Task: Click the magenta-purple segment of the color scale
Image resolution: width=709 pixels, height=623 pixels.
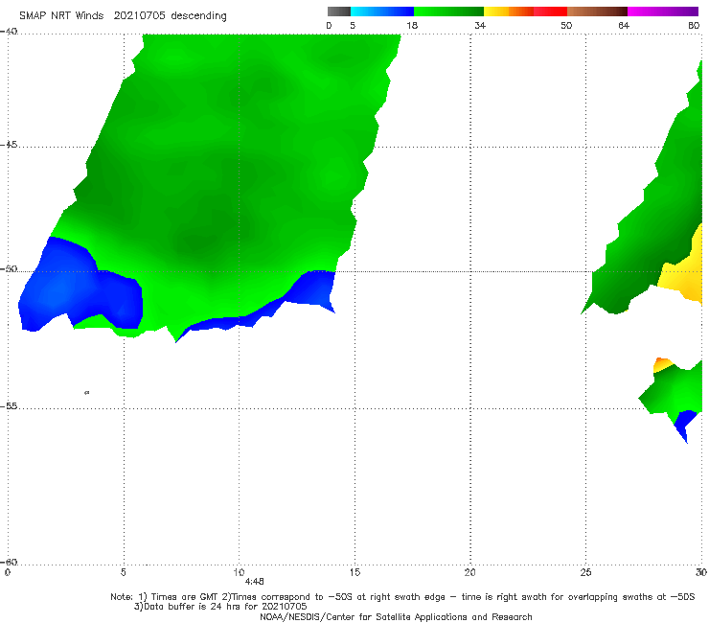Action: pyautogui.click(x=663, y=12)
